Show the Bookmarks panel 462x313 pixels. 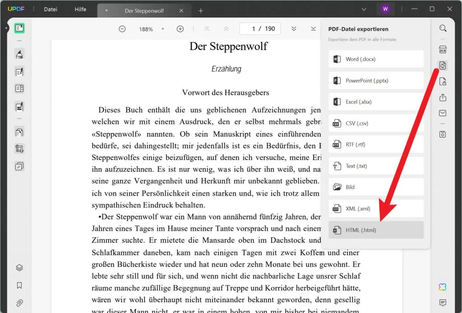[18, 285]
